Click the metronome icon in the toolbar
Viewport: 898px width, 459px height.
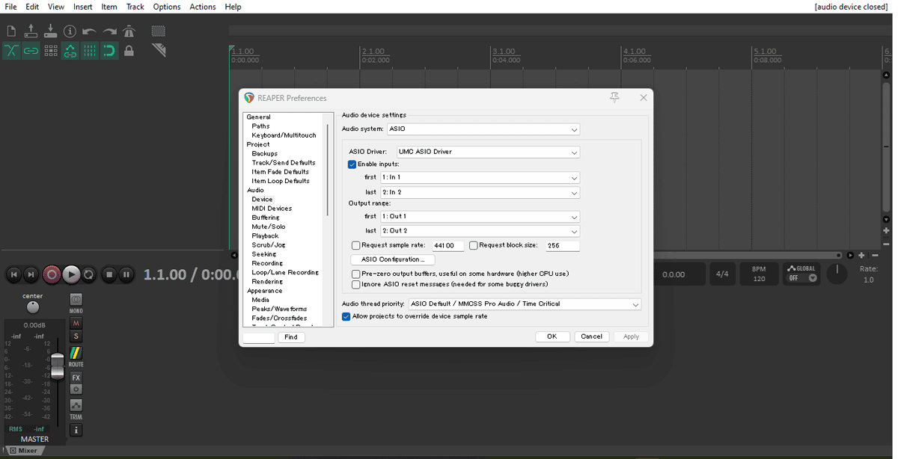129,31
